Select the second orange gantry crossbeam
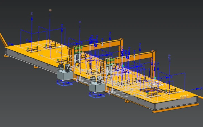 coord(135,57)
